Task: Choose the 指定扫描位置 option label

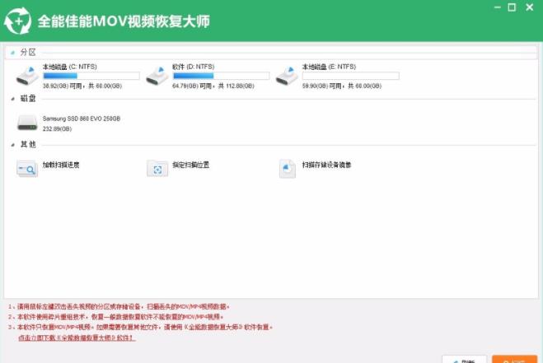Action: (190, 165)
